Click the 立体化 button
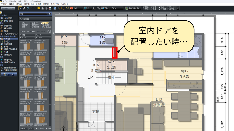The image size is (234, 131). coord(9,75)
